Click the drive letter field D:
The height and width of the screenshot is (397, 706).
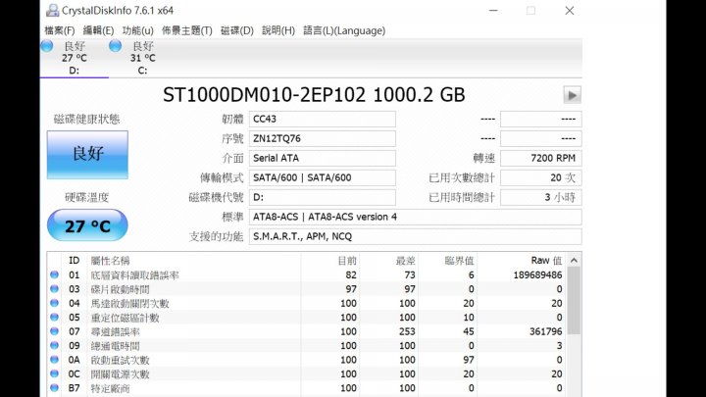coord(323,197)
